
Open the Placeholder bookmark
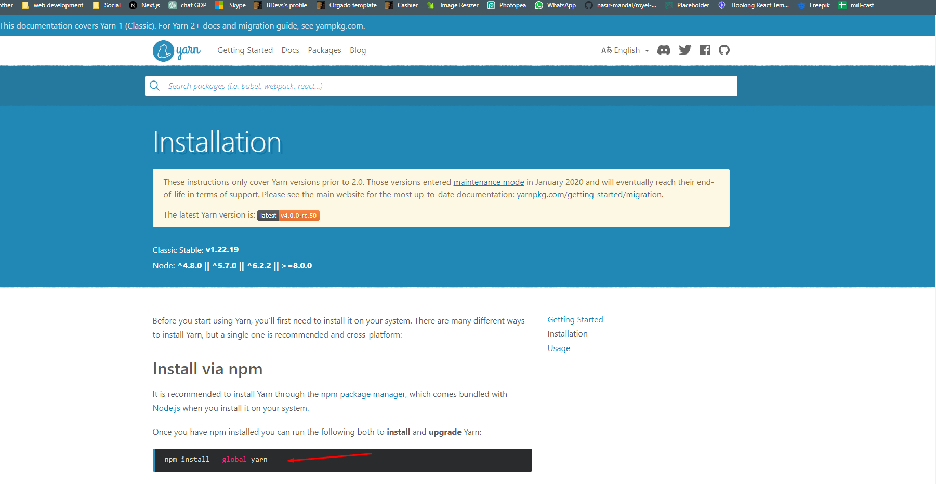point(687,5)
